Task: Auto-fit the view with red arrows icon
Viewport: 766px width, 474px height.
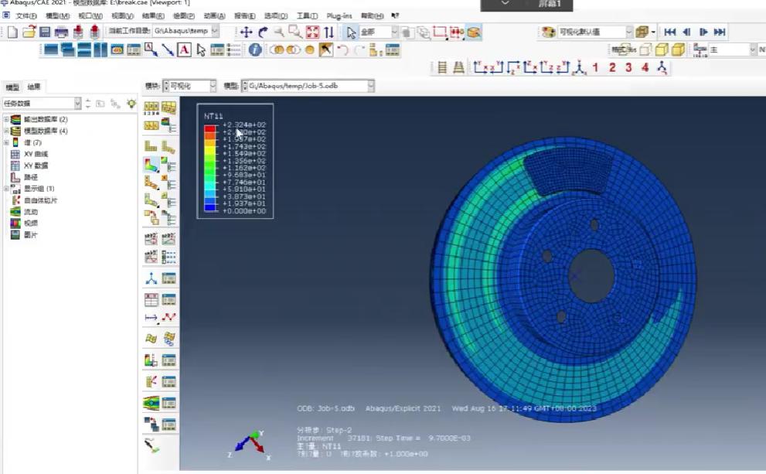Action: tap(312, 32)
